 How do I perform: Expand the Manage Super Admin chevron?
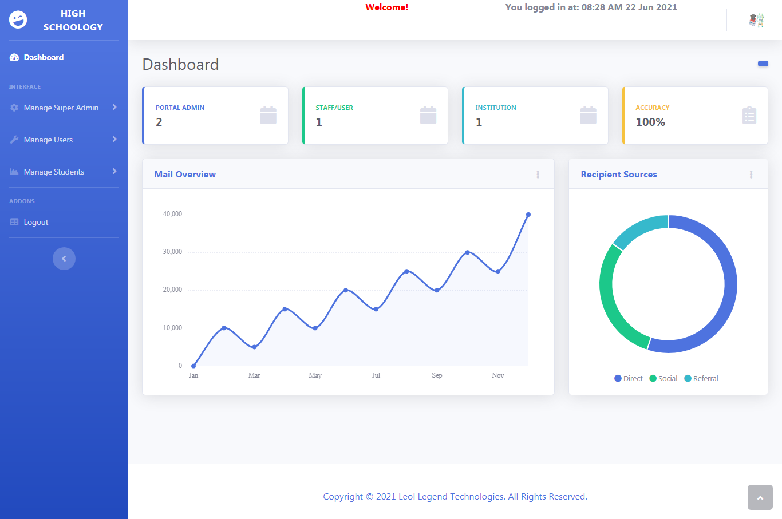[114, 107]
